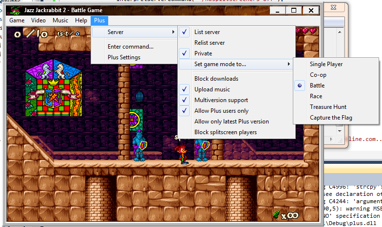Open the Help menu
Screen dimensions: 382x227
81,20
